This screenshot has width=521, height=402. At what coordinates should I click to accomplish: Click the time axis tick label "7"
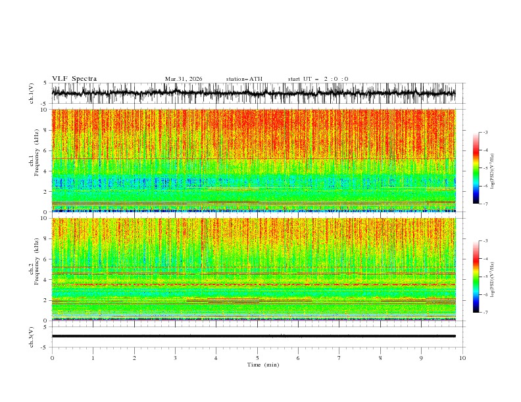coord(339,358)
